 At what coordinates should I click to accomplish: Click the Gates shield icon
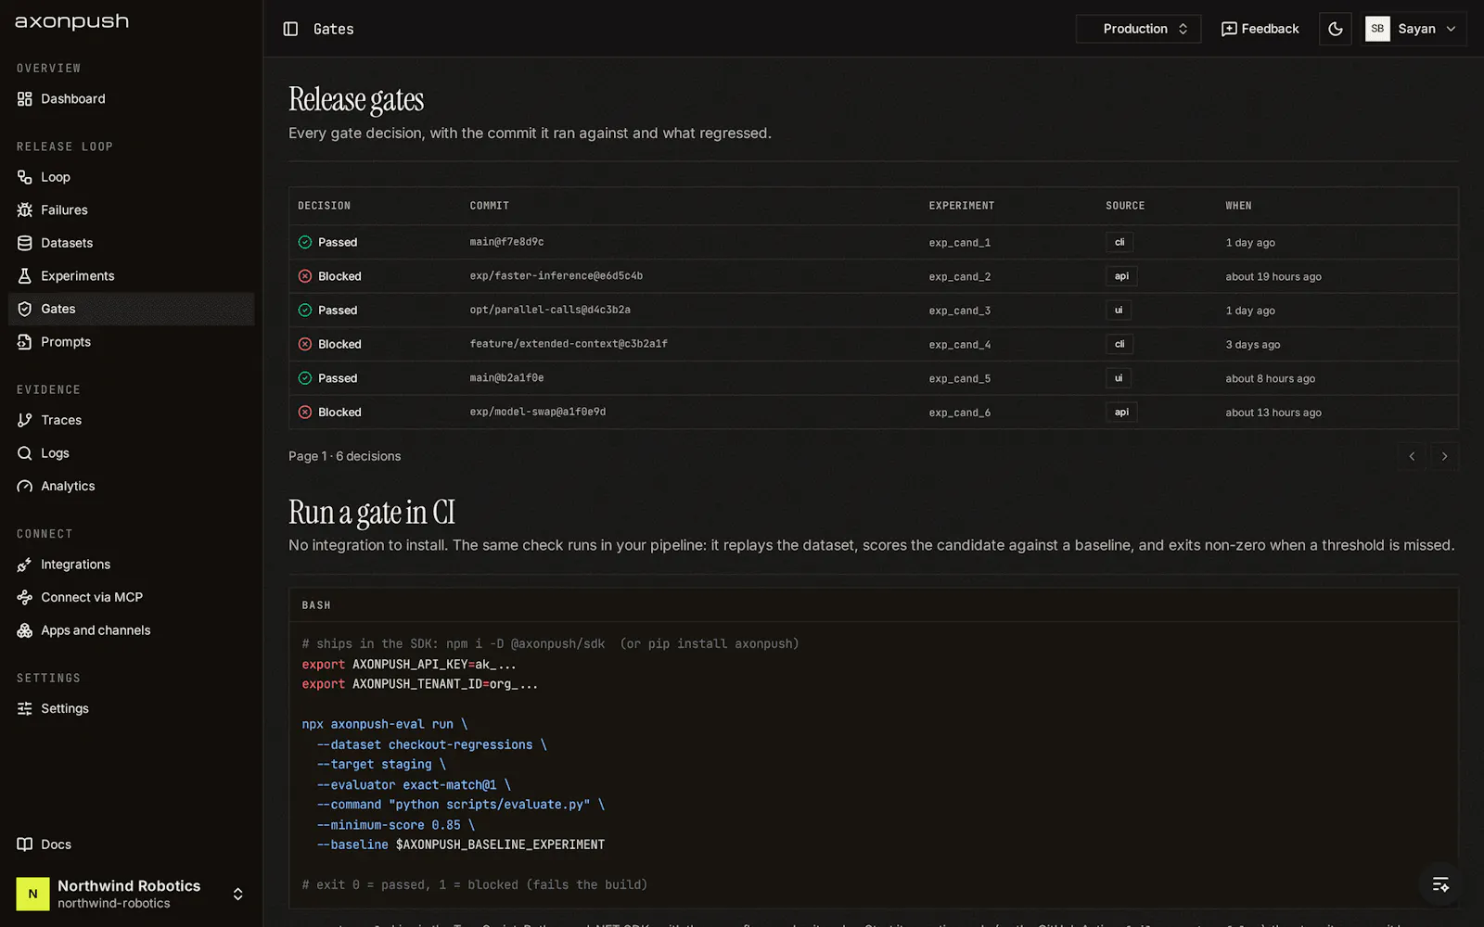(25, 309)
